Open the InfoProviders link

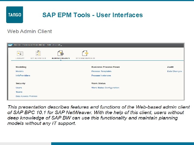[x=23, y=75]
